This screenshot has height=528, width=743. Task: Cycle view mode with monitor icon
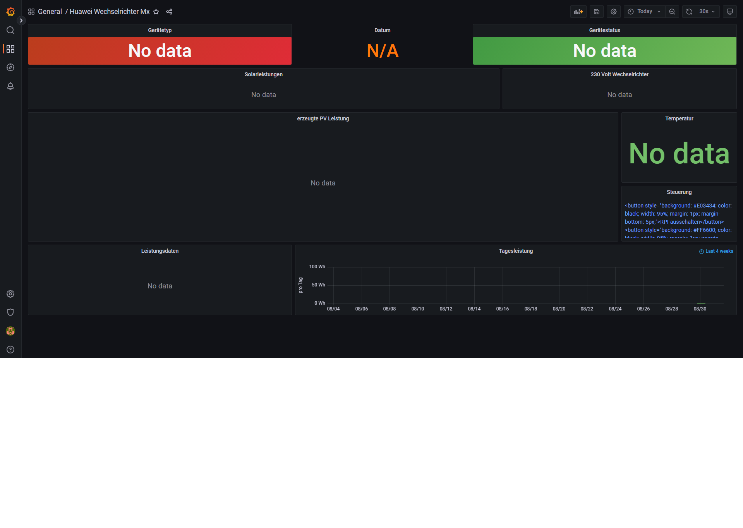pos(730,12)
